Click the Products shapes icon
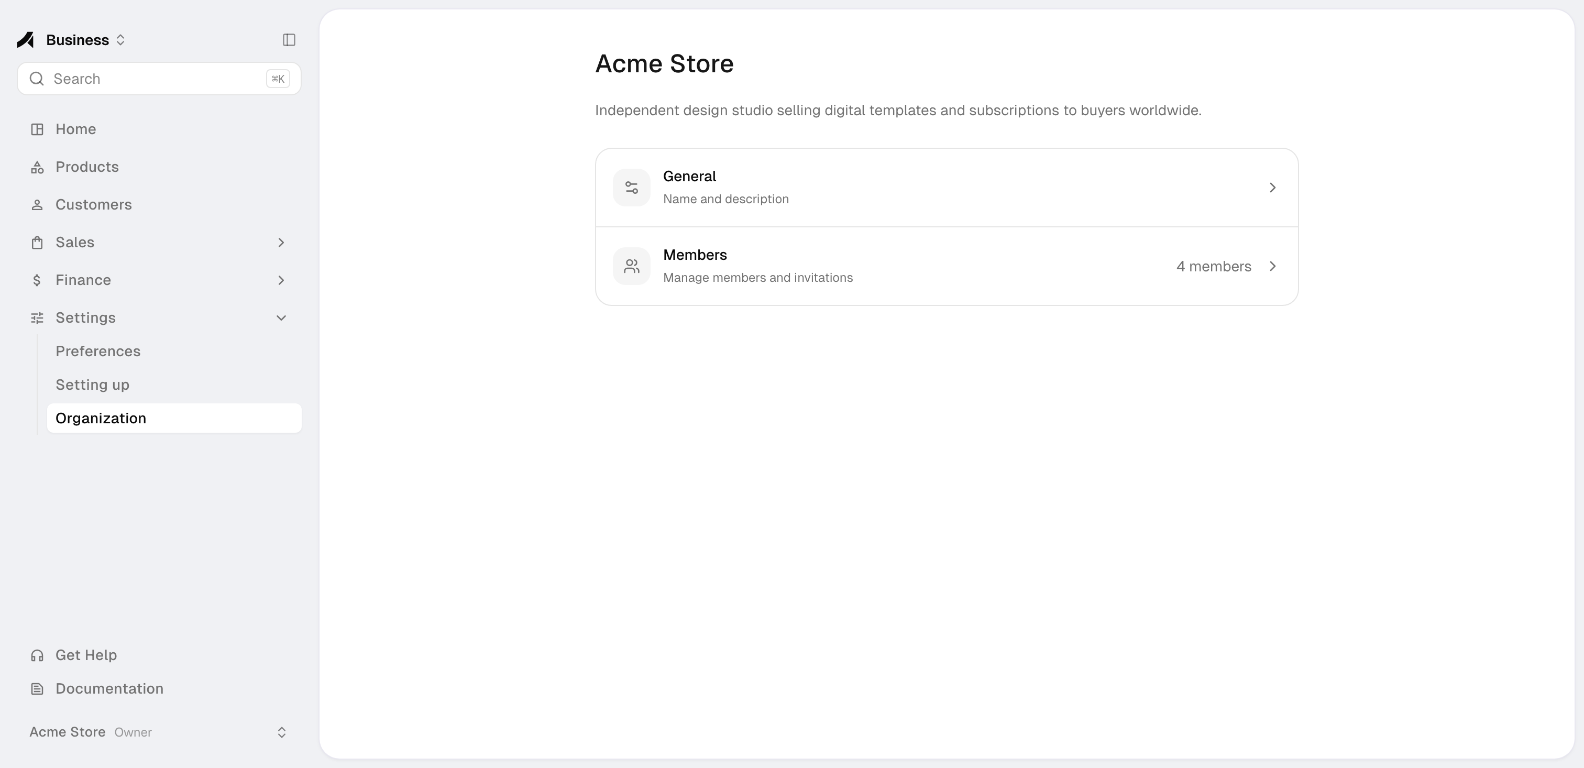The height and width of the screenshot is (768, 1584). point(37,167)
